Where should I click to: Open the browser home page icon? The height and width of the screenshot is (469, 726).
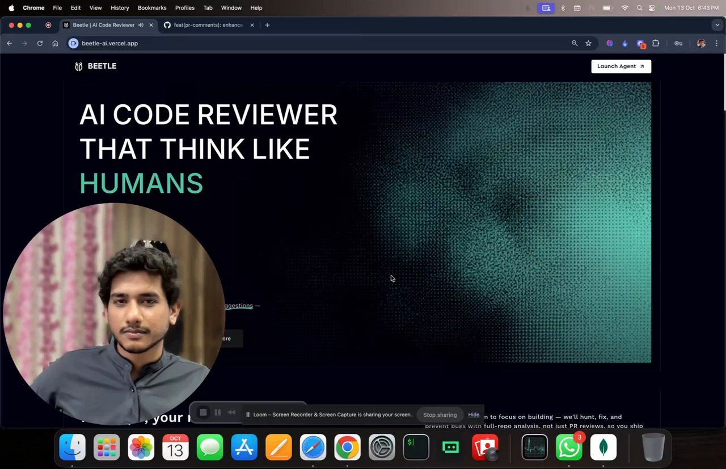pos(55,43)
